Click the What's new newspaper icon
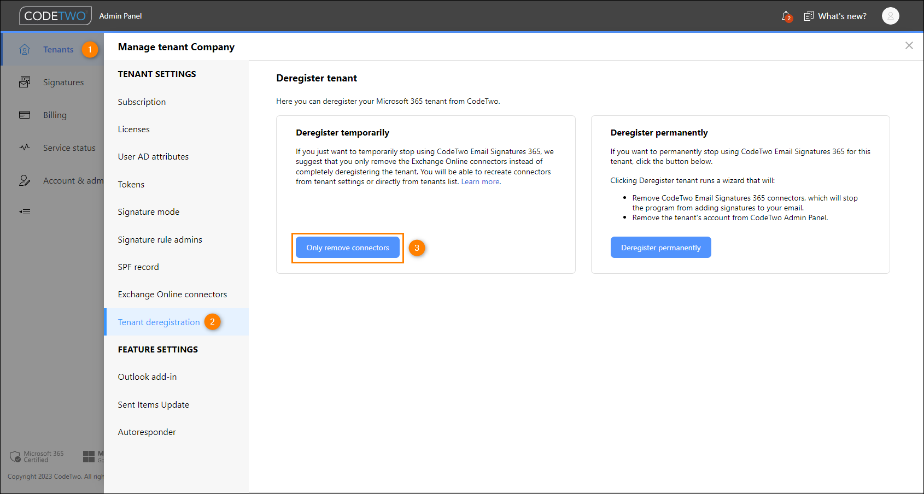 tap(809, 16)
